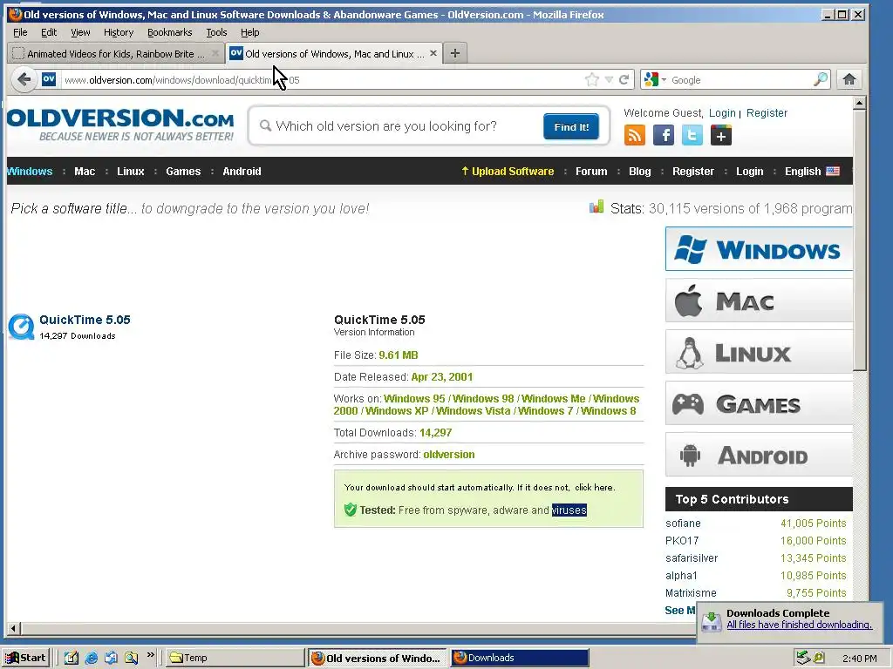Open the History menu
This screenshot has height=669, width=893.
point(119,32)
